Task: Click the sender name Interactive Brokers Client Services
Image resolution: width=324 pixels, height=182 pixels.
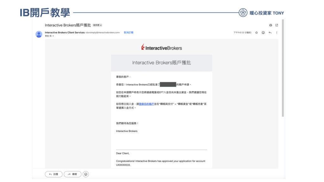Action: [65, 33]
